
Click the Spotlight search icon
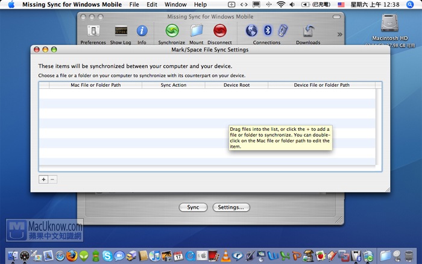click(x=410, y=5)
